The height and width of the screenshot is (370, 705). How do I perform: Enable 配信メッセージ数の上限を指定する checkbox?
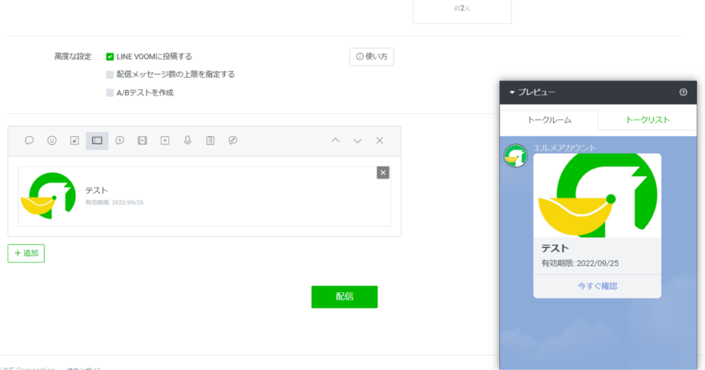pyautogui.click(x=109, y=74)
